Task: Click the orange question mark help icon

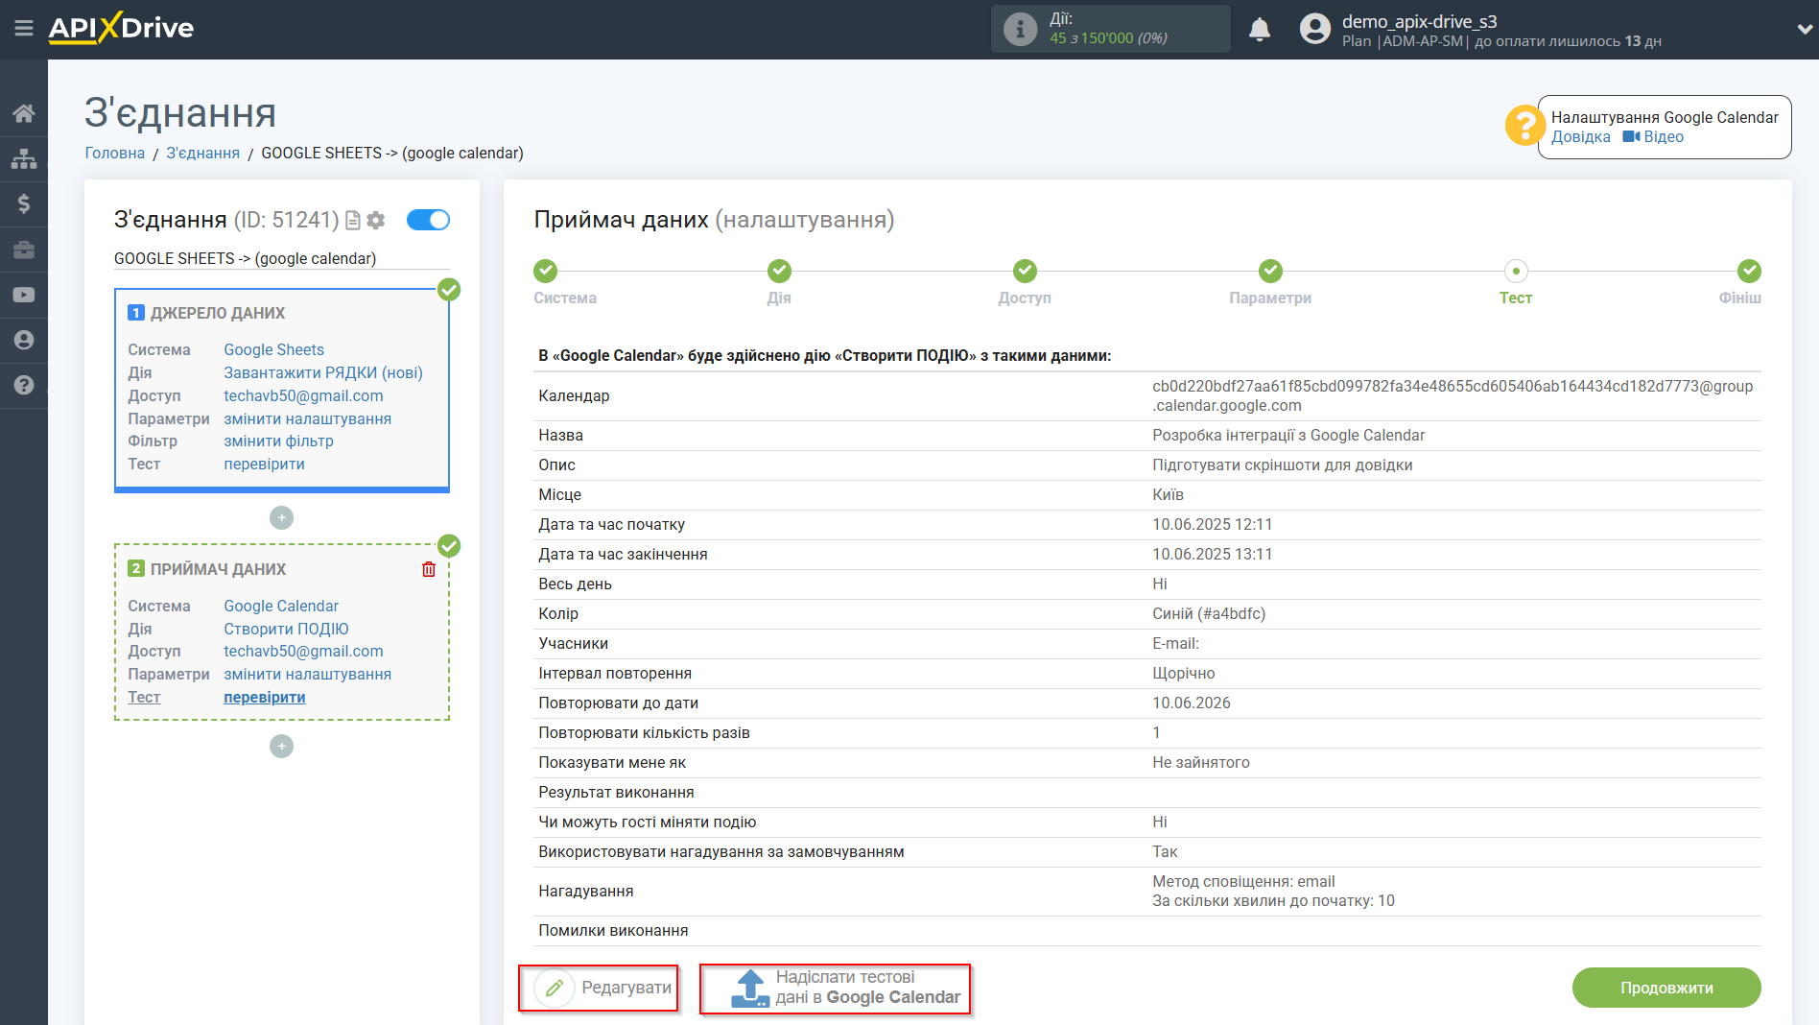Action: click(1524, 126)
